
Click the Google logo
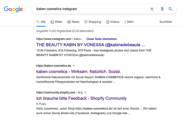coord(13,9)
